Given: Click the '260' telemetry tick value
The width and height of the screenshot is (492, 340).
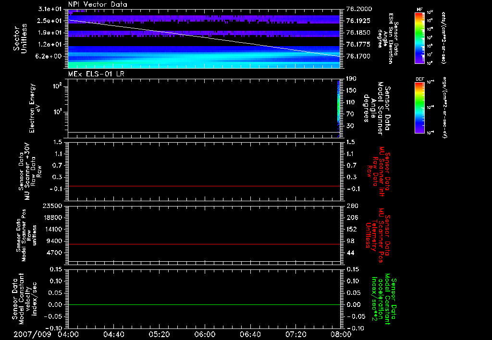Looking at the screenshot, I should (352, 206).
